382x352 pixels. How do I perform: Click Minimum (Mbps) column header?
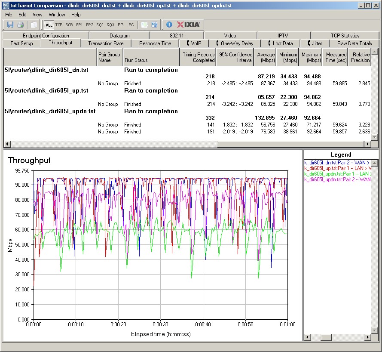point(287,57)
